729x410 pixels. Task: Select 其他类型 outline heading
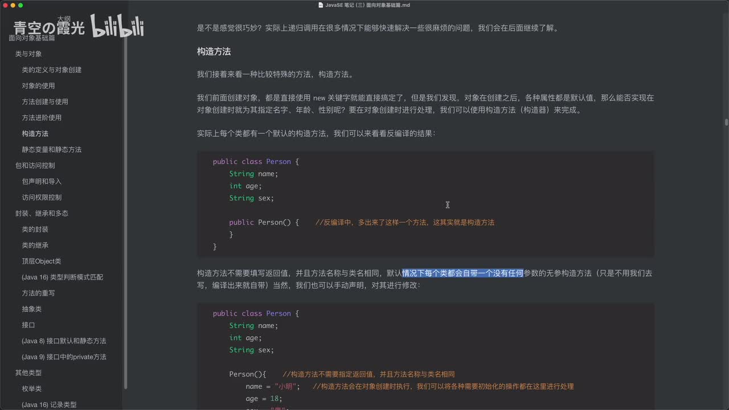[28, 373]
